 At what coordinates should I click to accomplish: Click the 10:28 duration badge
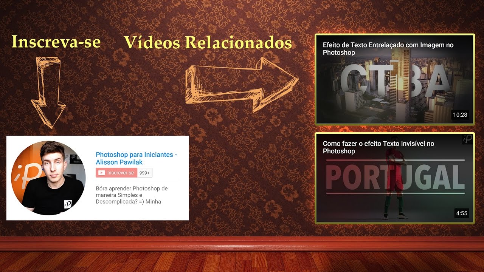[460, 115]
